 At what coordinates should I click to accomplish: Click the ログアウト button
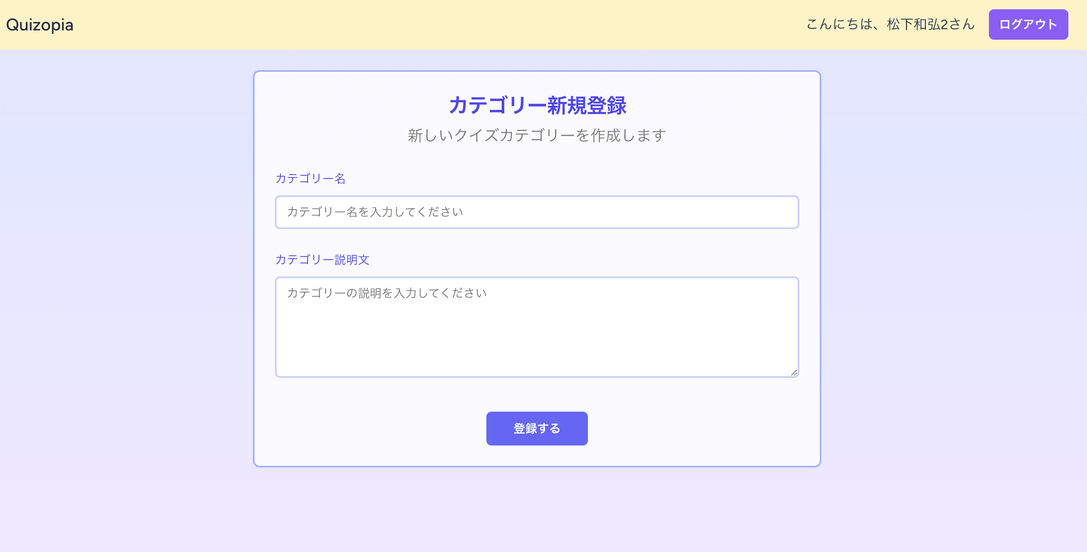point(1028,25)
